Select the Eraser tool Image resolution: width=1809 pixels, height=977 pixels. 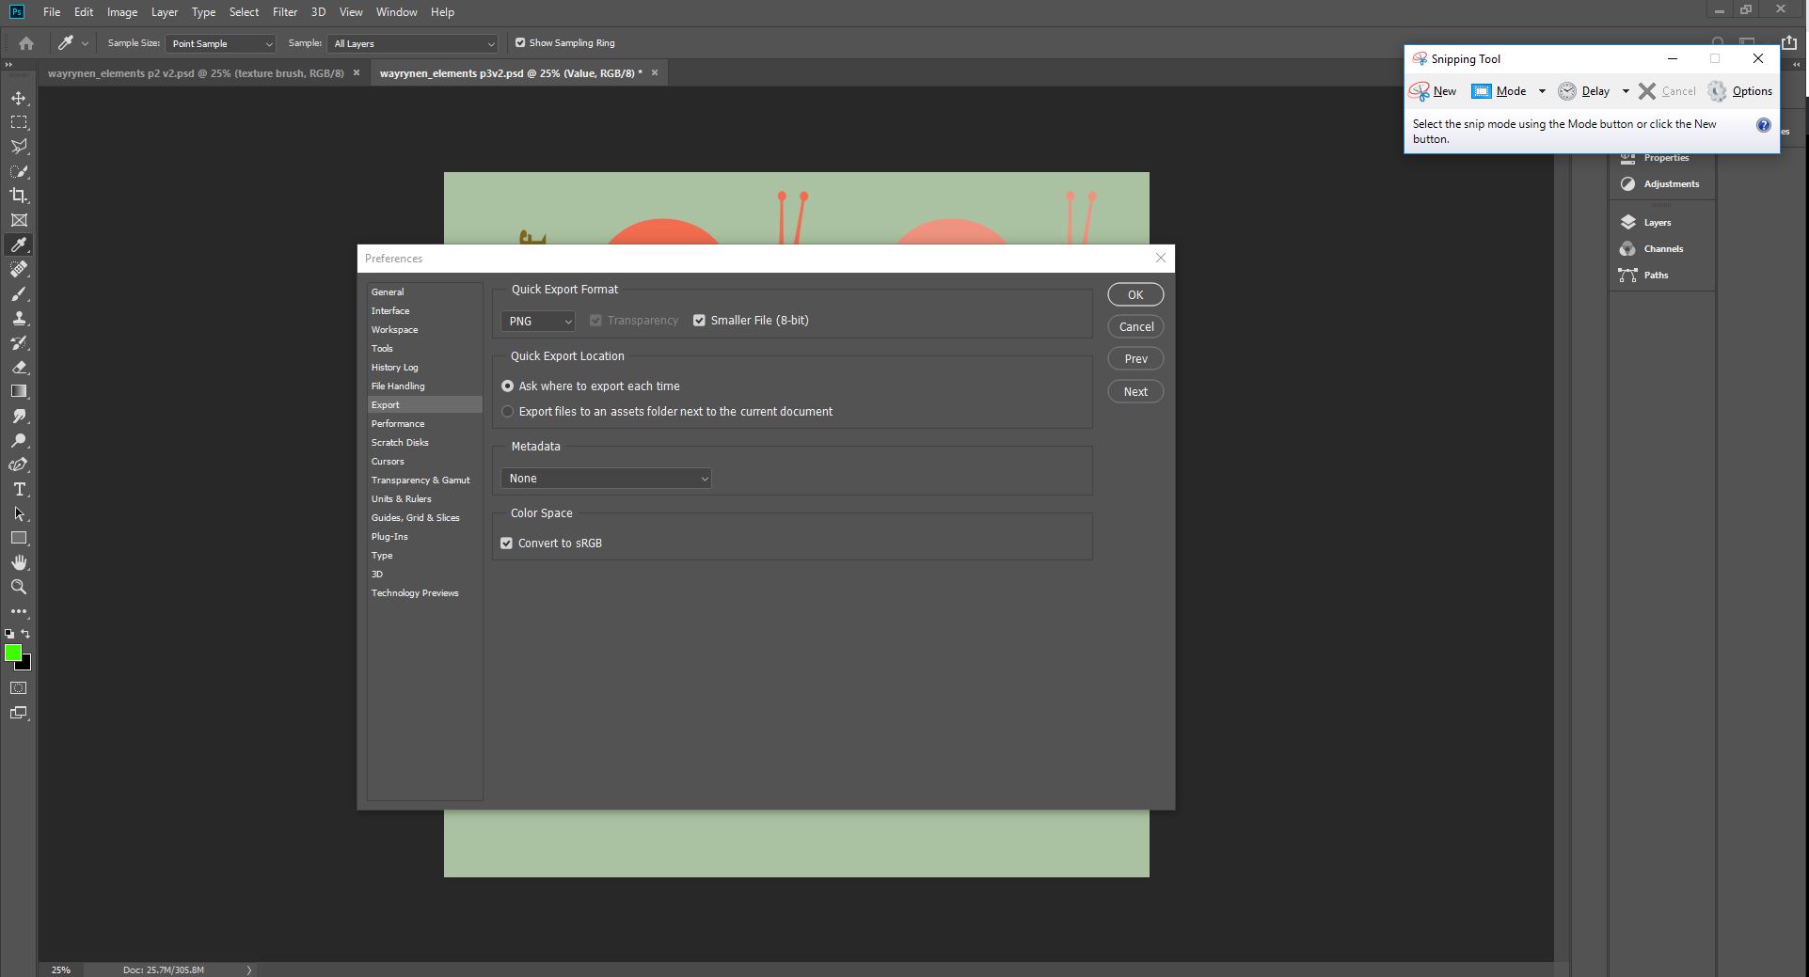19,368
